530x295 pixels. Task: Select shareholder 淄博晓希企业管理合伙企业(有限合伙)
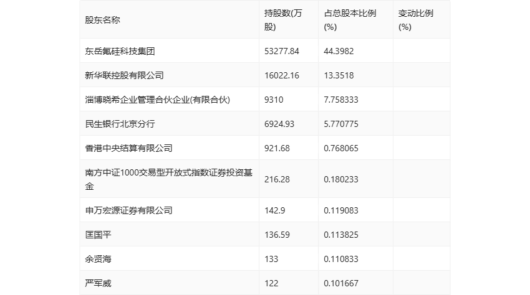pyautogui.click(x=158, y=100)
